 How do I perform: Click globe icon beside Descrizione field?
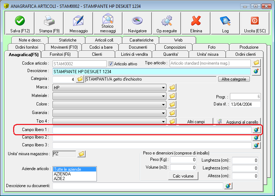(256, 71)
